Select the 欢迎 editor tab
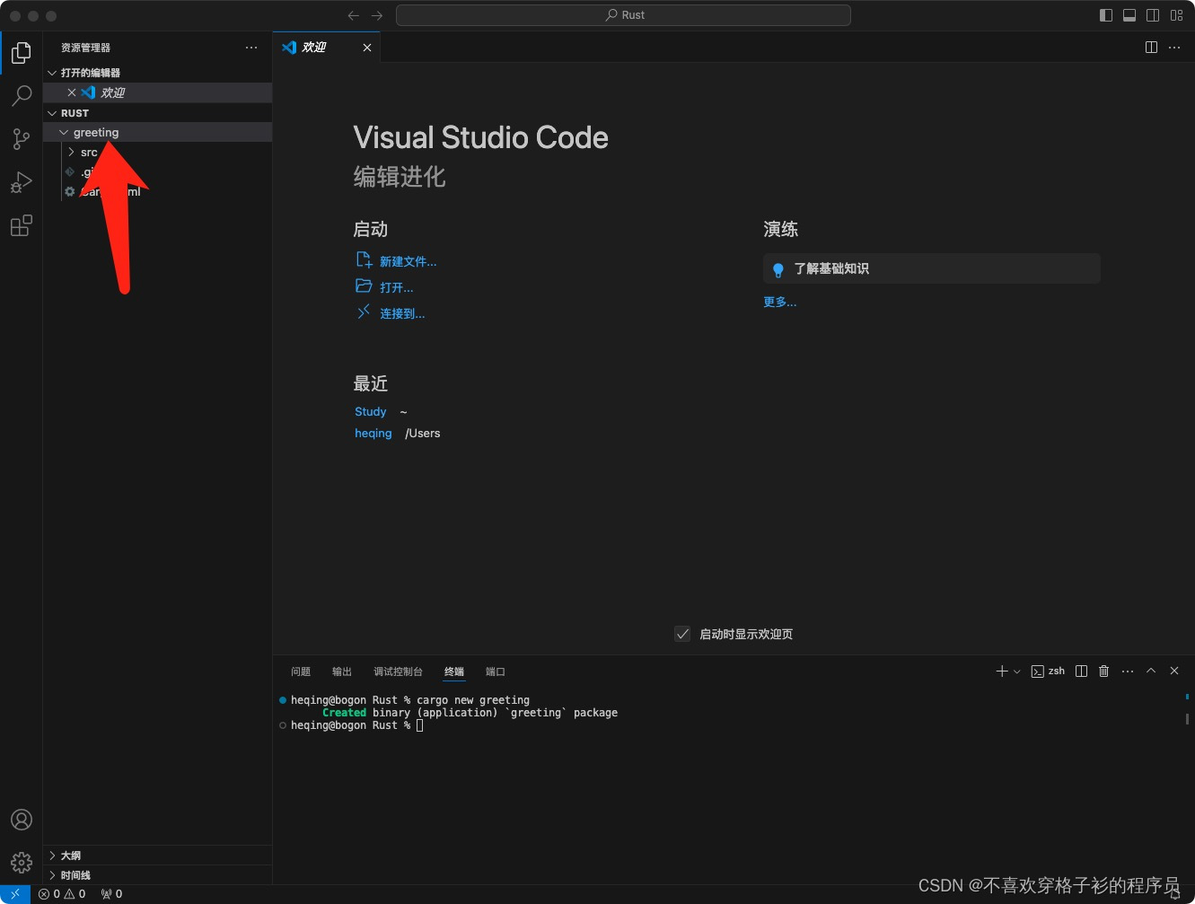The height and width of the screenshot is (904, 1195). 327,48
